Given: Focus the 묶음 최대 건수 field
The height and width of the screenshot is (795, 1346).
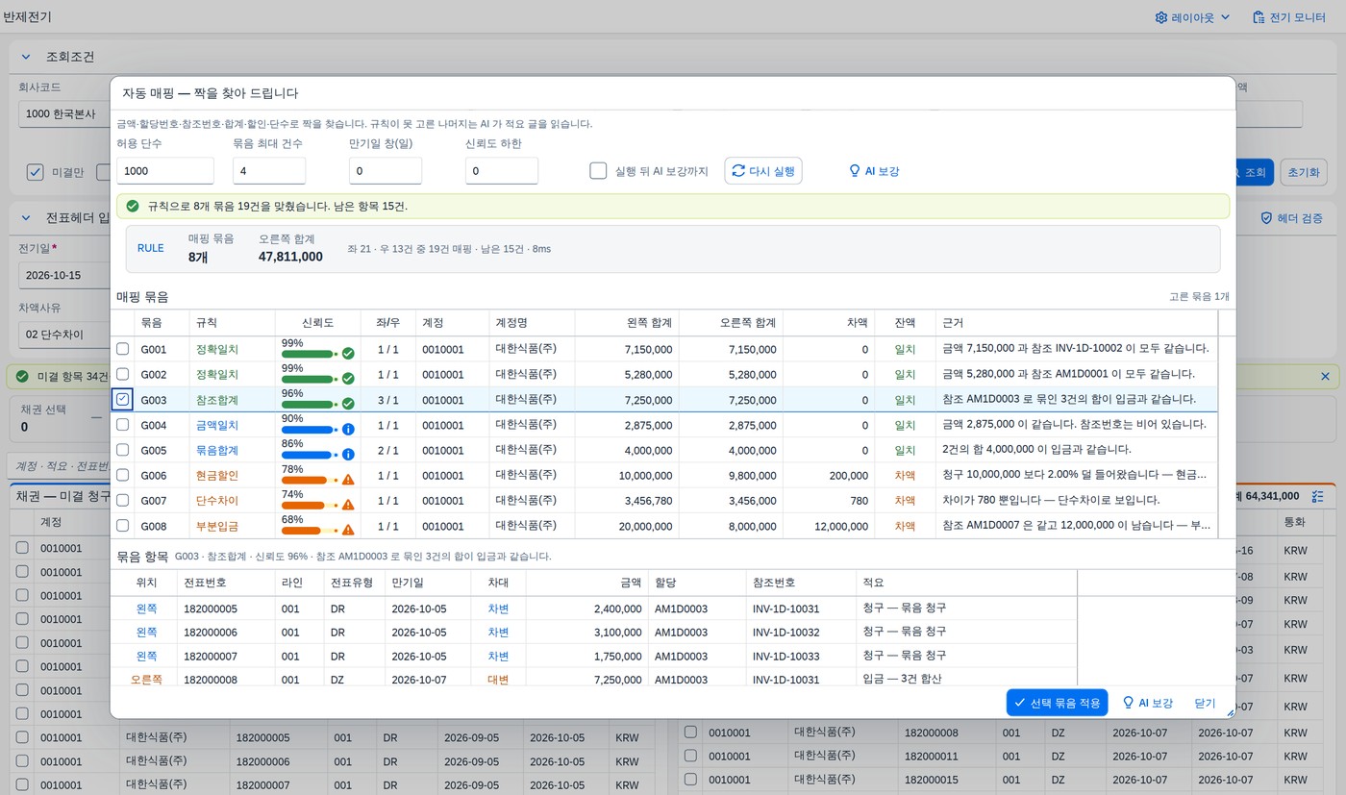Looking at the screenshot, I should pyautogui.click(x=269, y=171).
